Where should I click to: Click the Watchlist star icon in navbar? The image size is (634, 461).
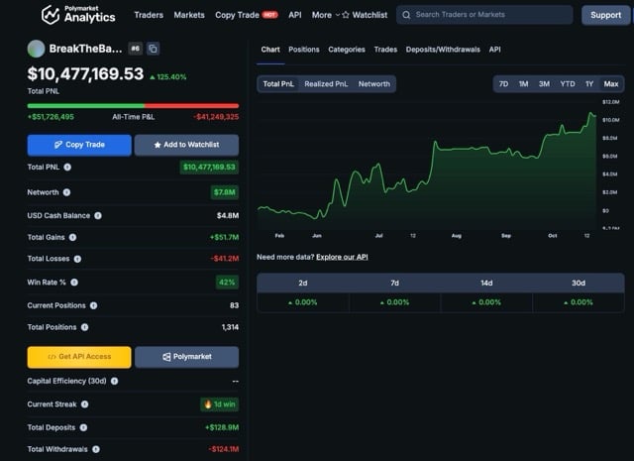(x=346, y=15)
